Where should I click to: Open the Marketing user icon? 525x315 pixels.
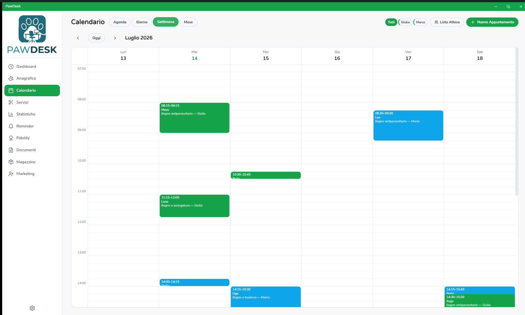point(11,174)
